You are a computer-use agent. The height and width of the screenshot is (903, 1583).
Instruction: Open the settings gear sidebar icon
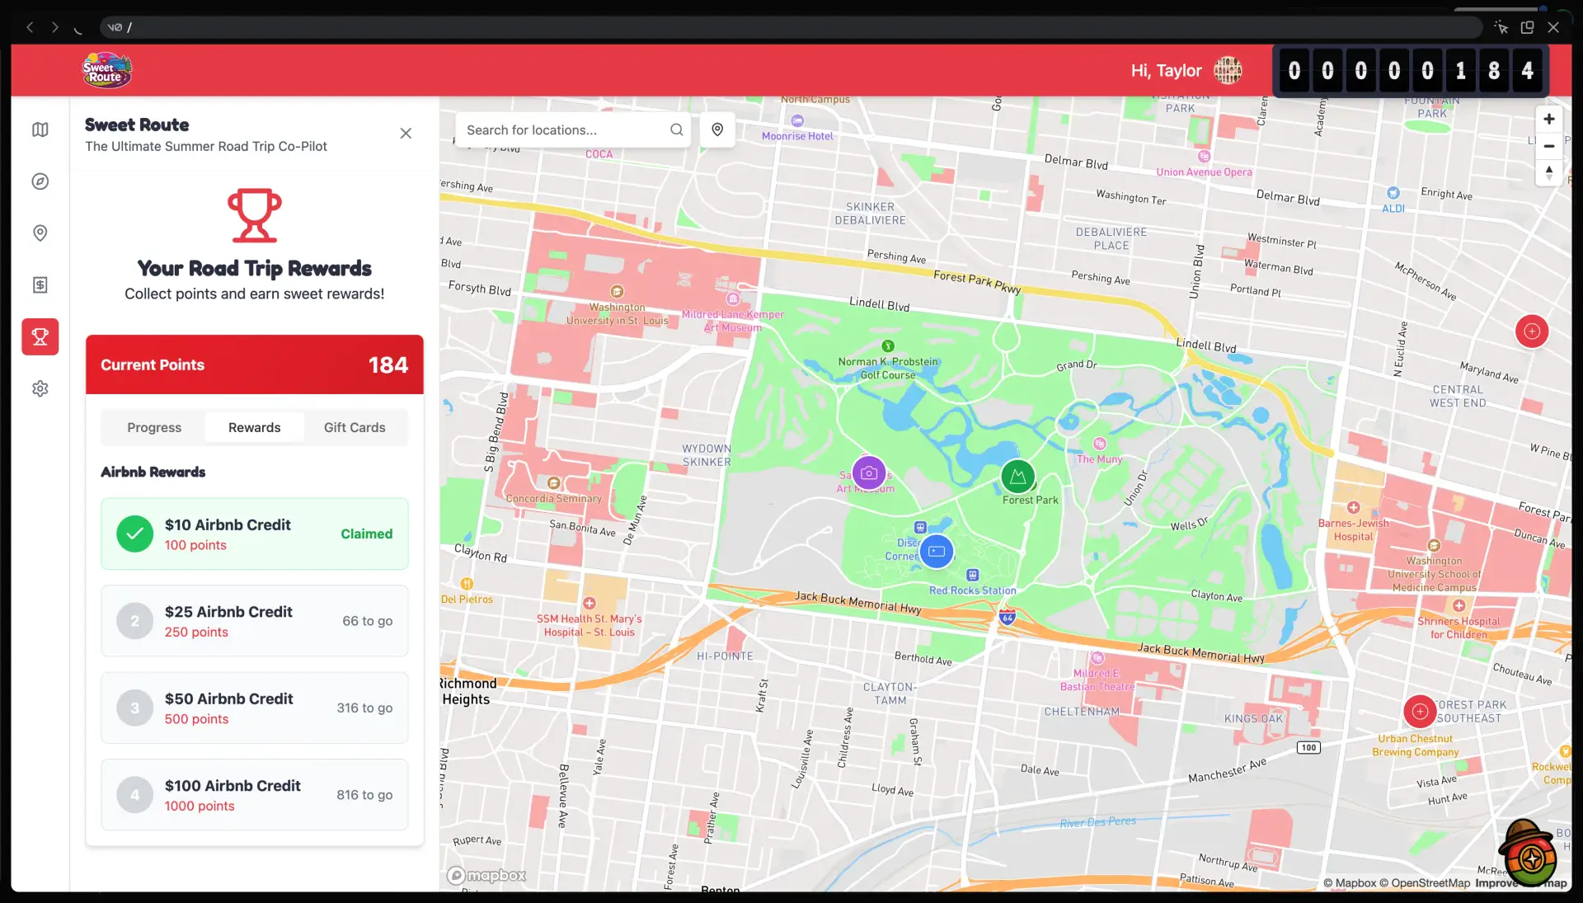click(x=40, y=388)
